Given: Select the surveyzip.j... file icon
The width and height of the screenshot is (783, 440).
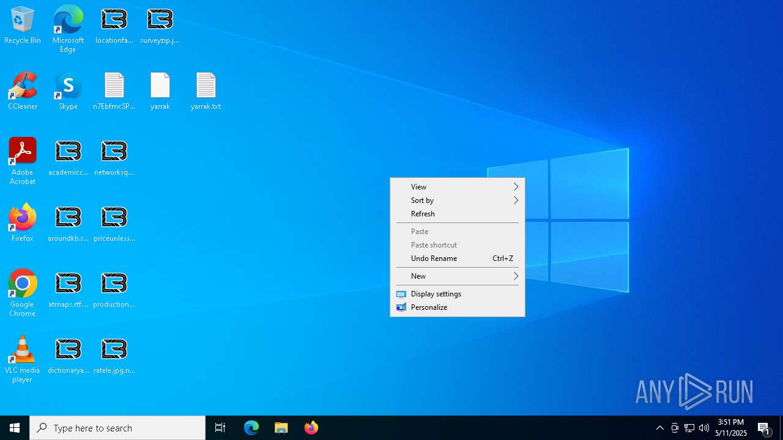Looking at the screenshot, I should [160, 26].
